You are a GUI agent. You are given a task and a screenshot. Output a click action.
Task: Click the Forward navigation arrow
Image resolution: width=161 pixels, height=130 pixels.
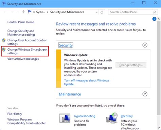pyautogui.click(x=12, y=12)
